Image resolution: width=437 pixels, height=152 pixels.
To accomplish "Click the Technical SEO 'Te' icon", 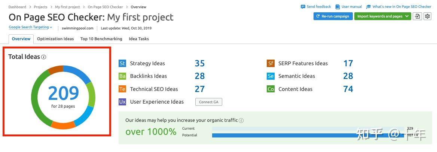I will [122, 89].
